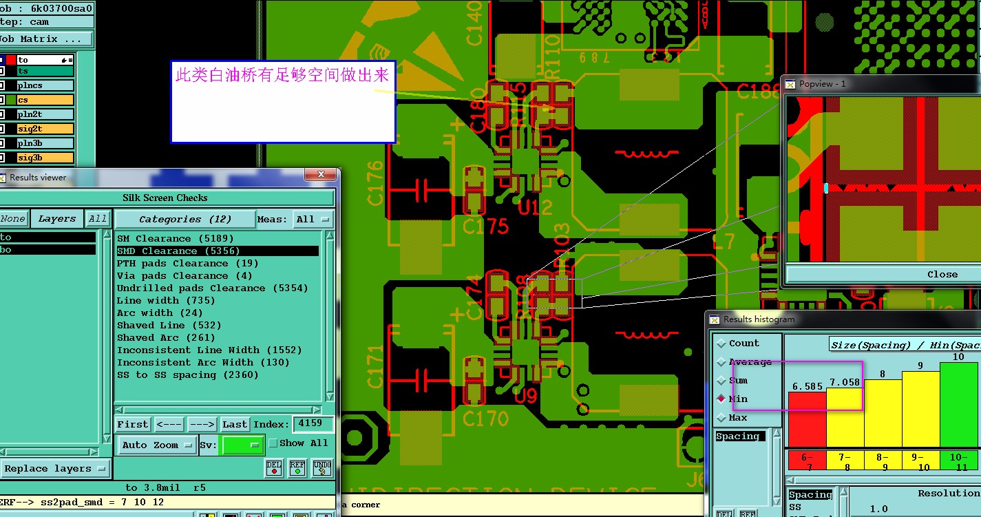
Task: Click the Layers header button
Action: pyautogui.click(x=57, y=219)
